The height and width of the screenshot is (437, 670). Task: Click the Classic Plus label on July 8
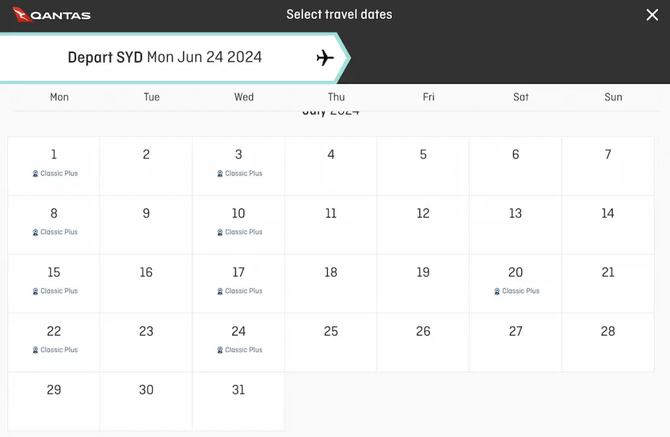click(x=59, y=232)
